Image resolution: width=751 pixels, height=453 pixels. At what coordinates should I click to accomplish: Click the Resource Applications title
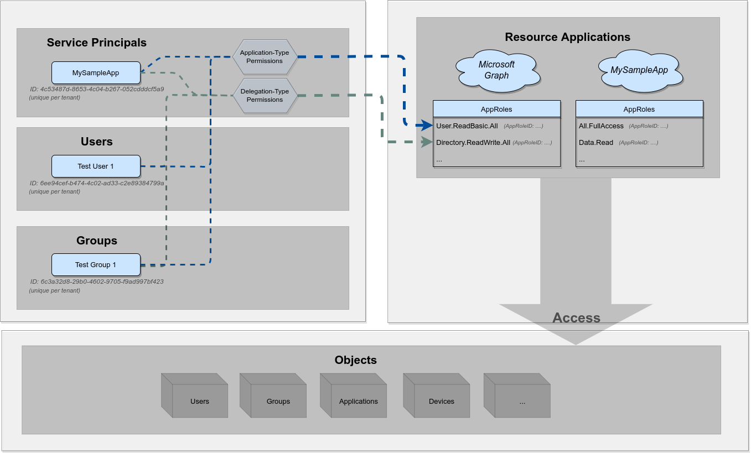tap(568, 37)
